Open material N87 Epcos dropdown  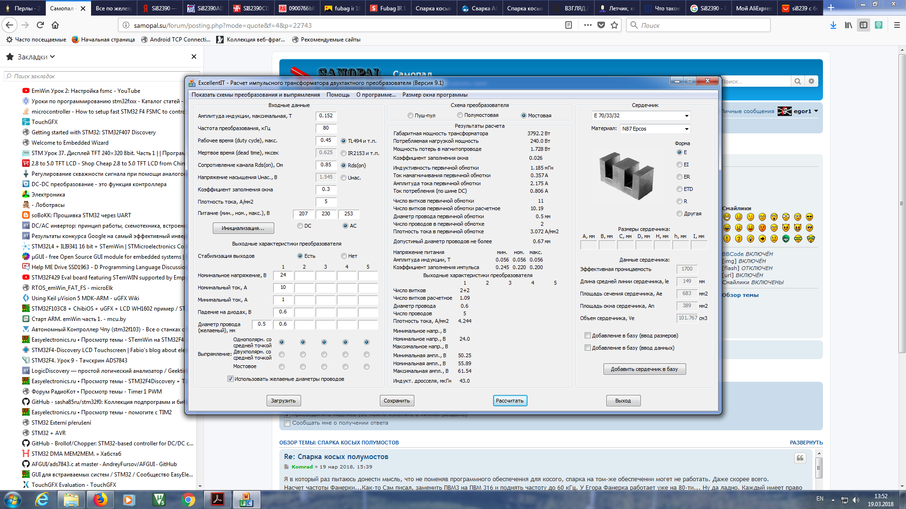(x=687, y=129)
